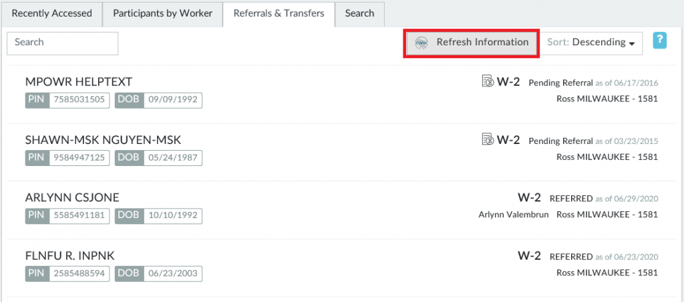Click the W-2 icon beside MPOWR HELPTEXT
This screenshot has height=302, width=684.
click(x=488, y=82)
